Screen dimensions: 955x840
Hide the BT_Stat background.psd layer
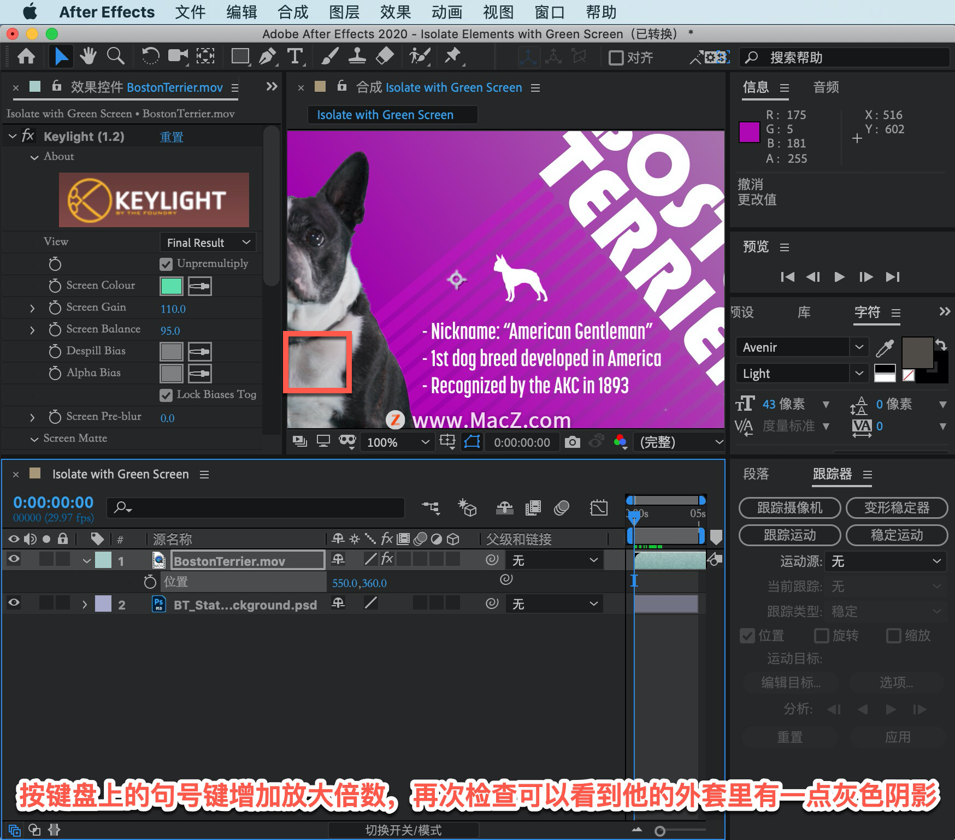tap(14, 603)
